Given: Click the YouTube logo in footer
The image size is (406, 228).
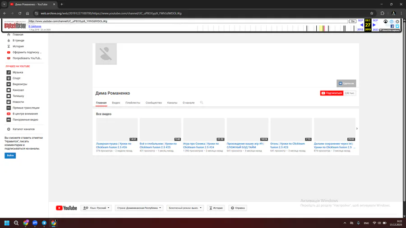Looking at the screenshot, I should [x=66, y=208].
